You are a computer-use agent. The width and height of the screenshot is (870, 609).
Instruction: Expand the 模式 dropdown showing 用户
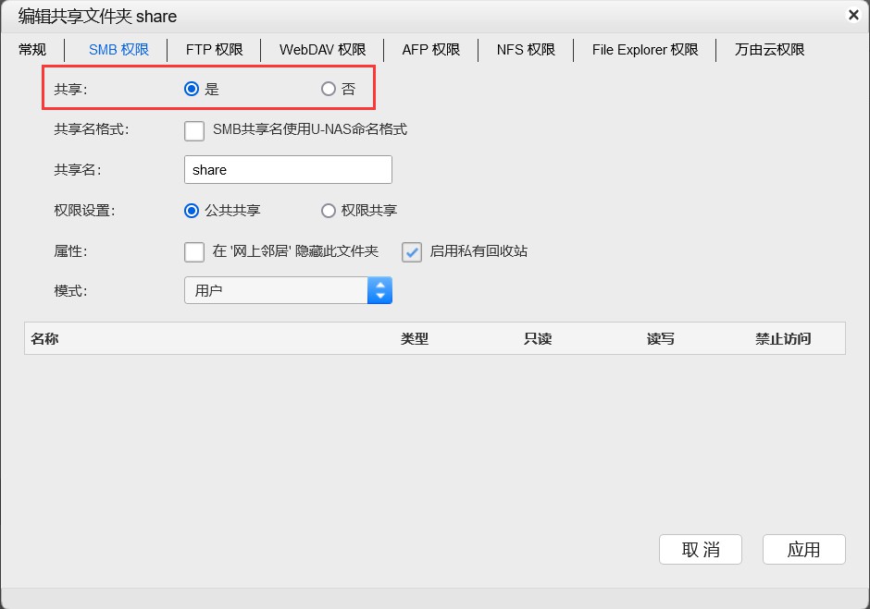tap(288, 291)
